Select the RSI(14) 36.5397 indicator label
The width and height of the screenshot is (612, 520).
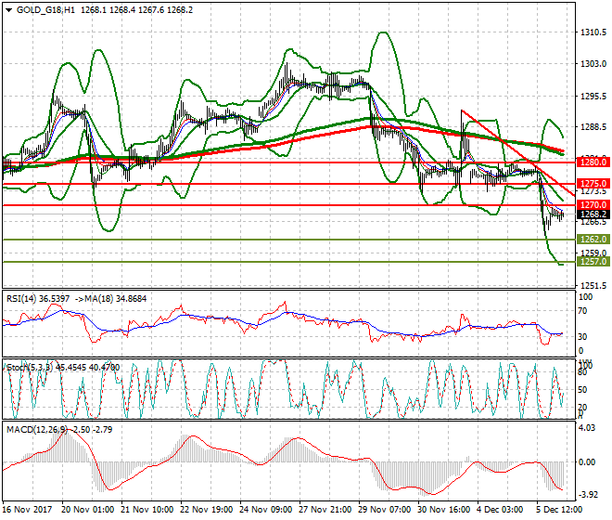coord(38,299)
